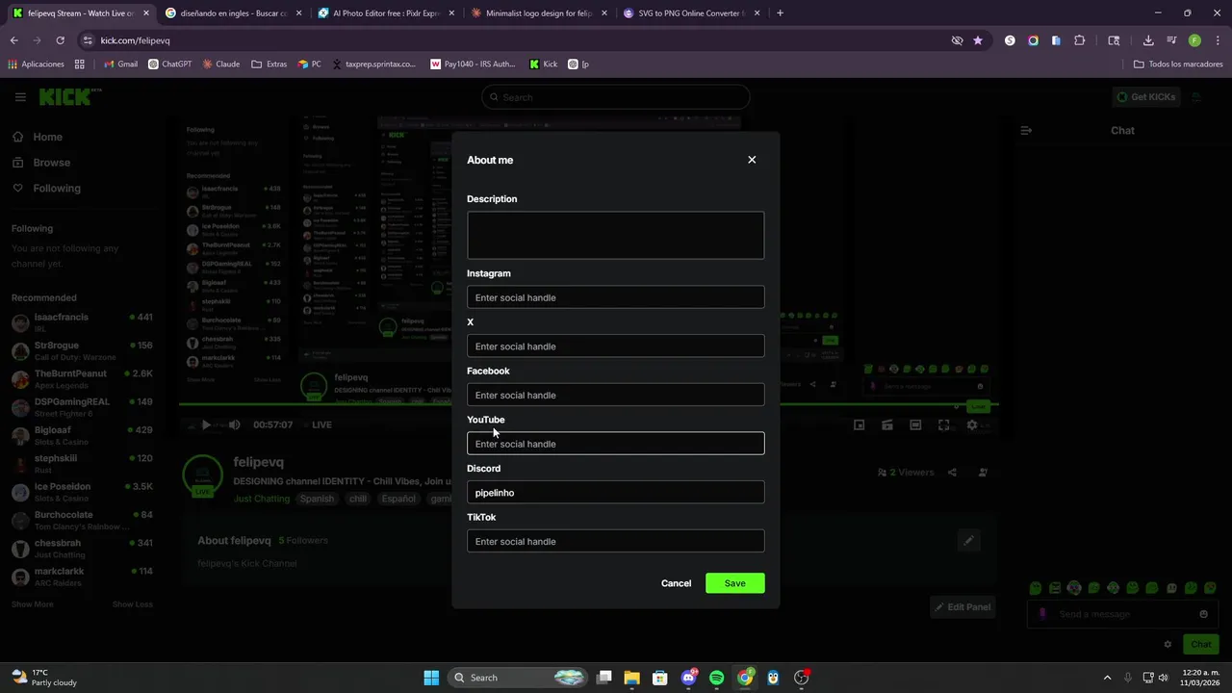Open File Explorer from taskbar
Viewport: 1232px width, 693px height.
click(x=631, y=678)
